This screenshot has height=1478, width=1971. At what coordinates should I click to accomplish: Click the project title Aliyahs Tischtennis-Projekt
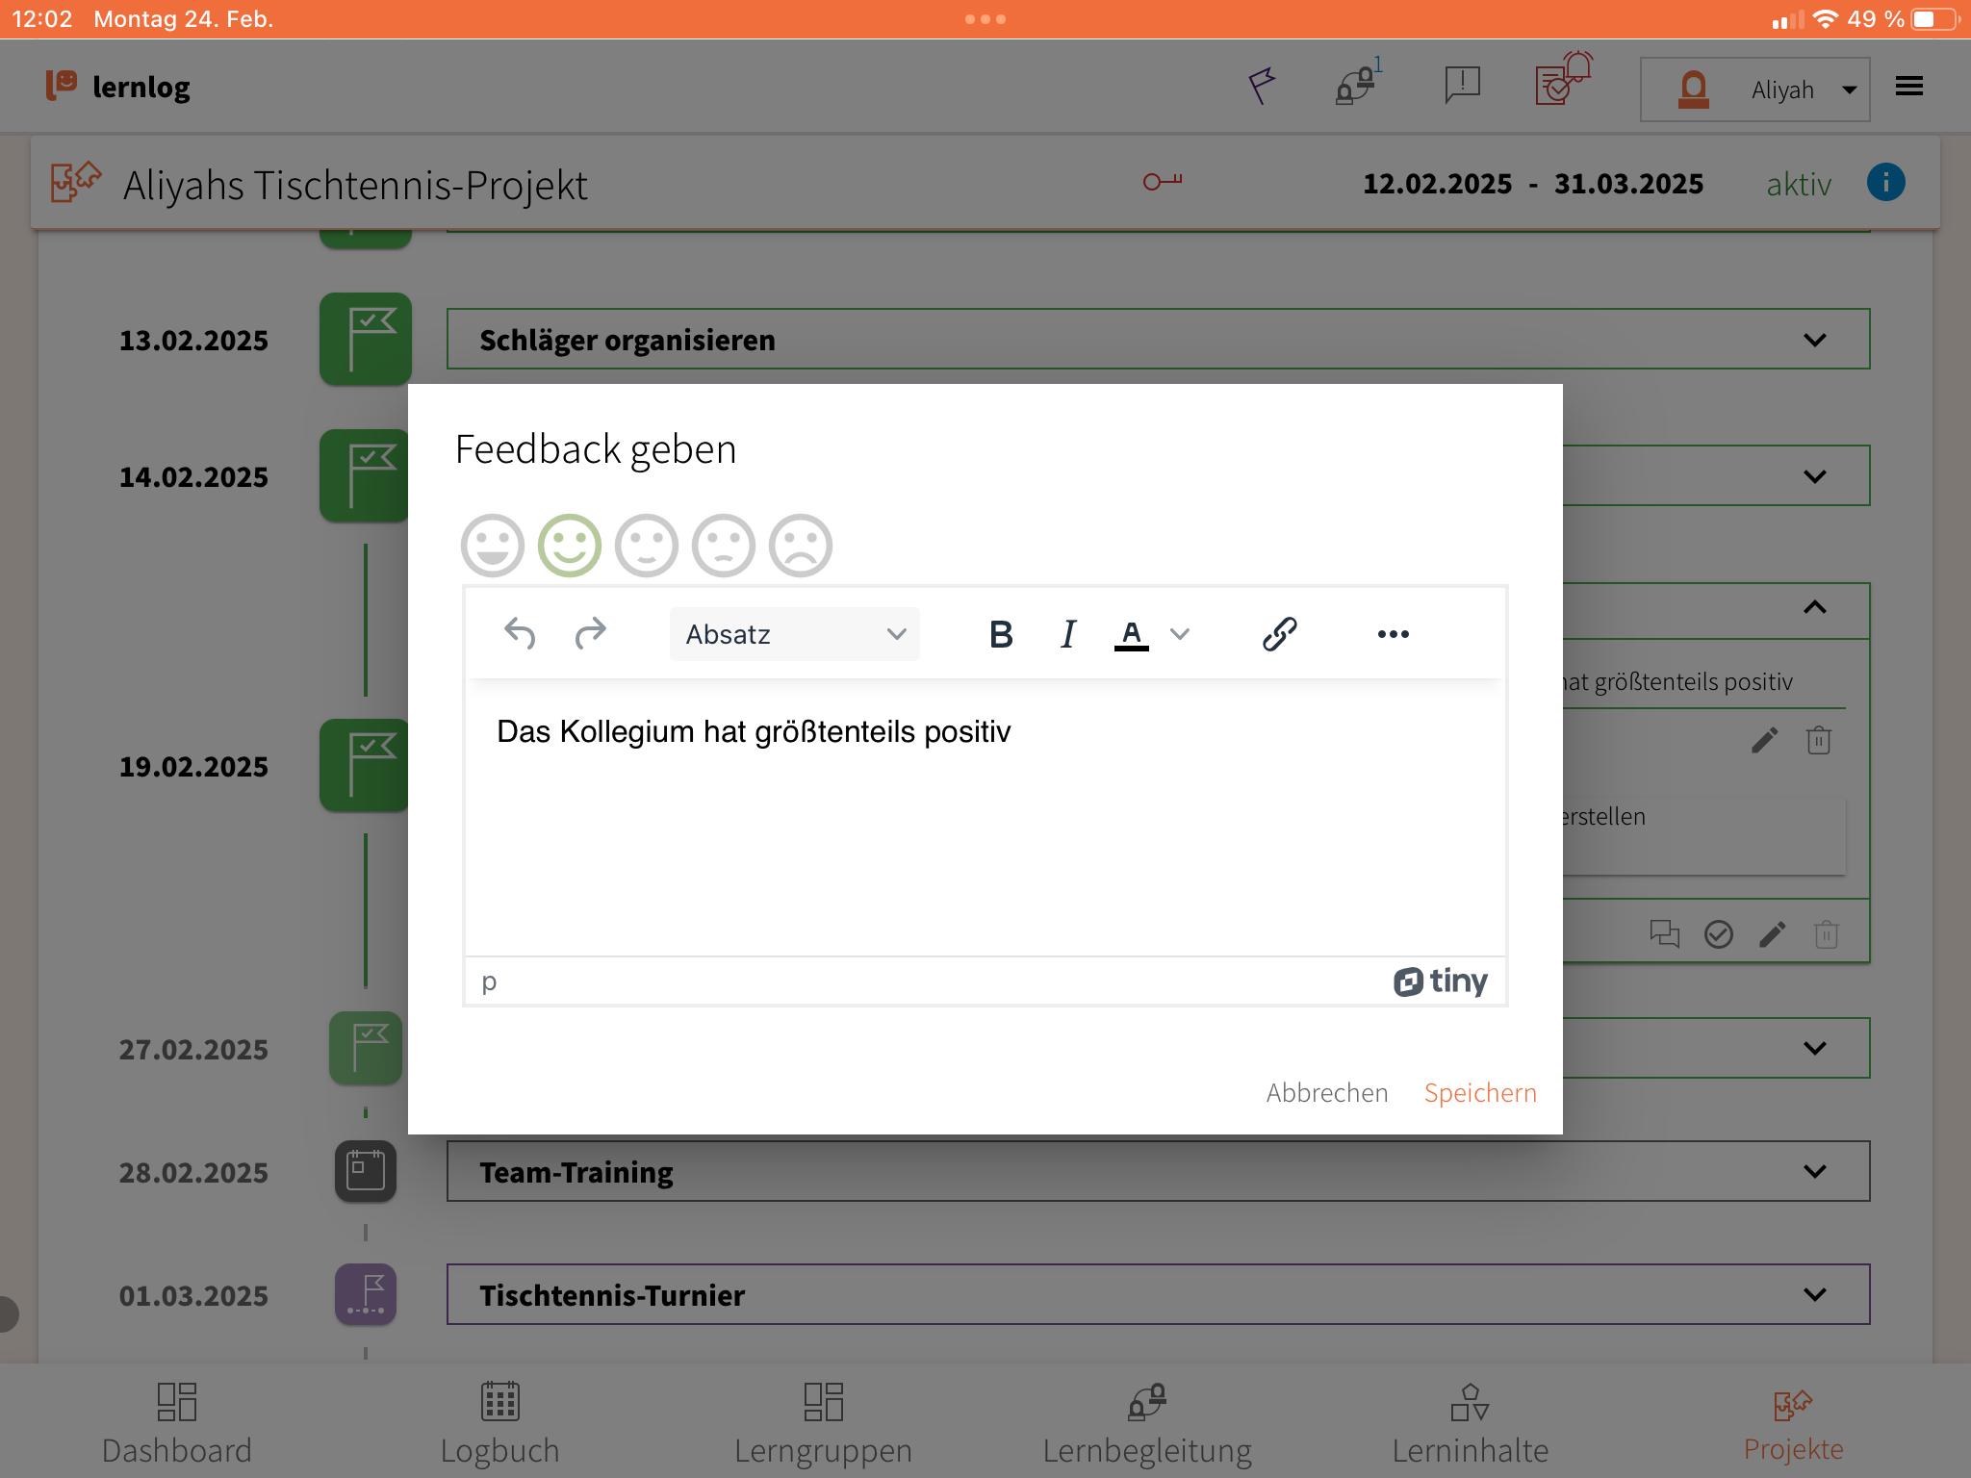pos(355,185)
